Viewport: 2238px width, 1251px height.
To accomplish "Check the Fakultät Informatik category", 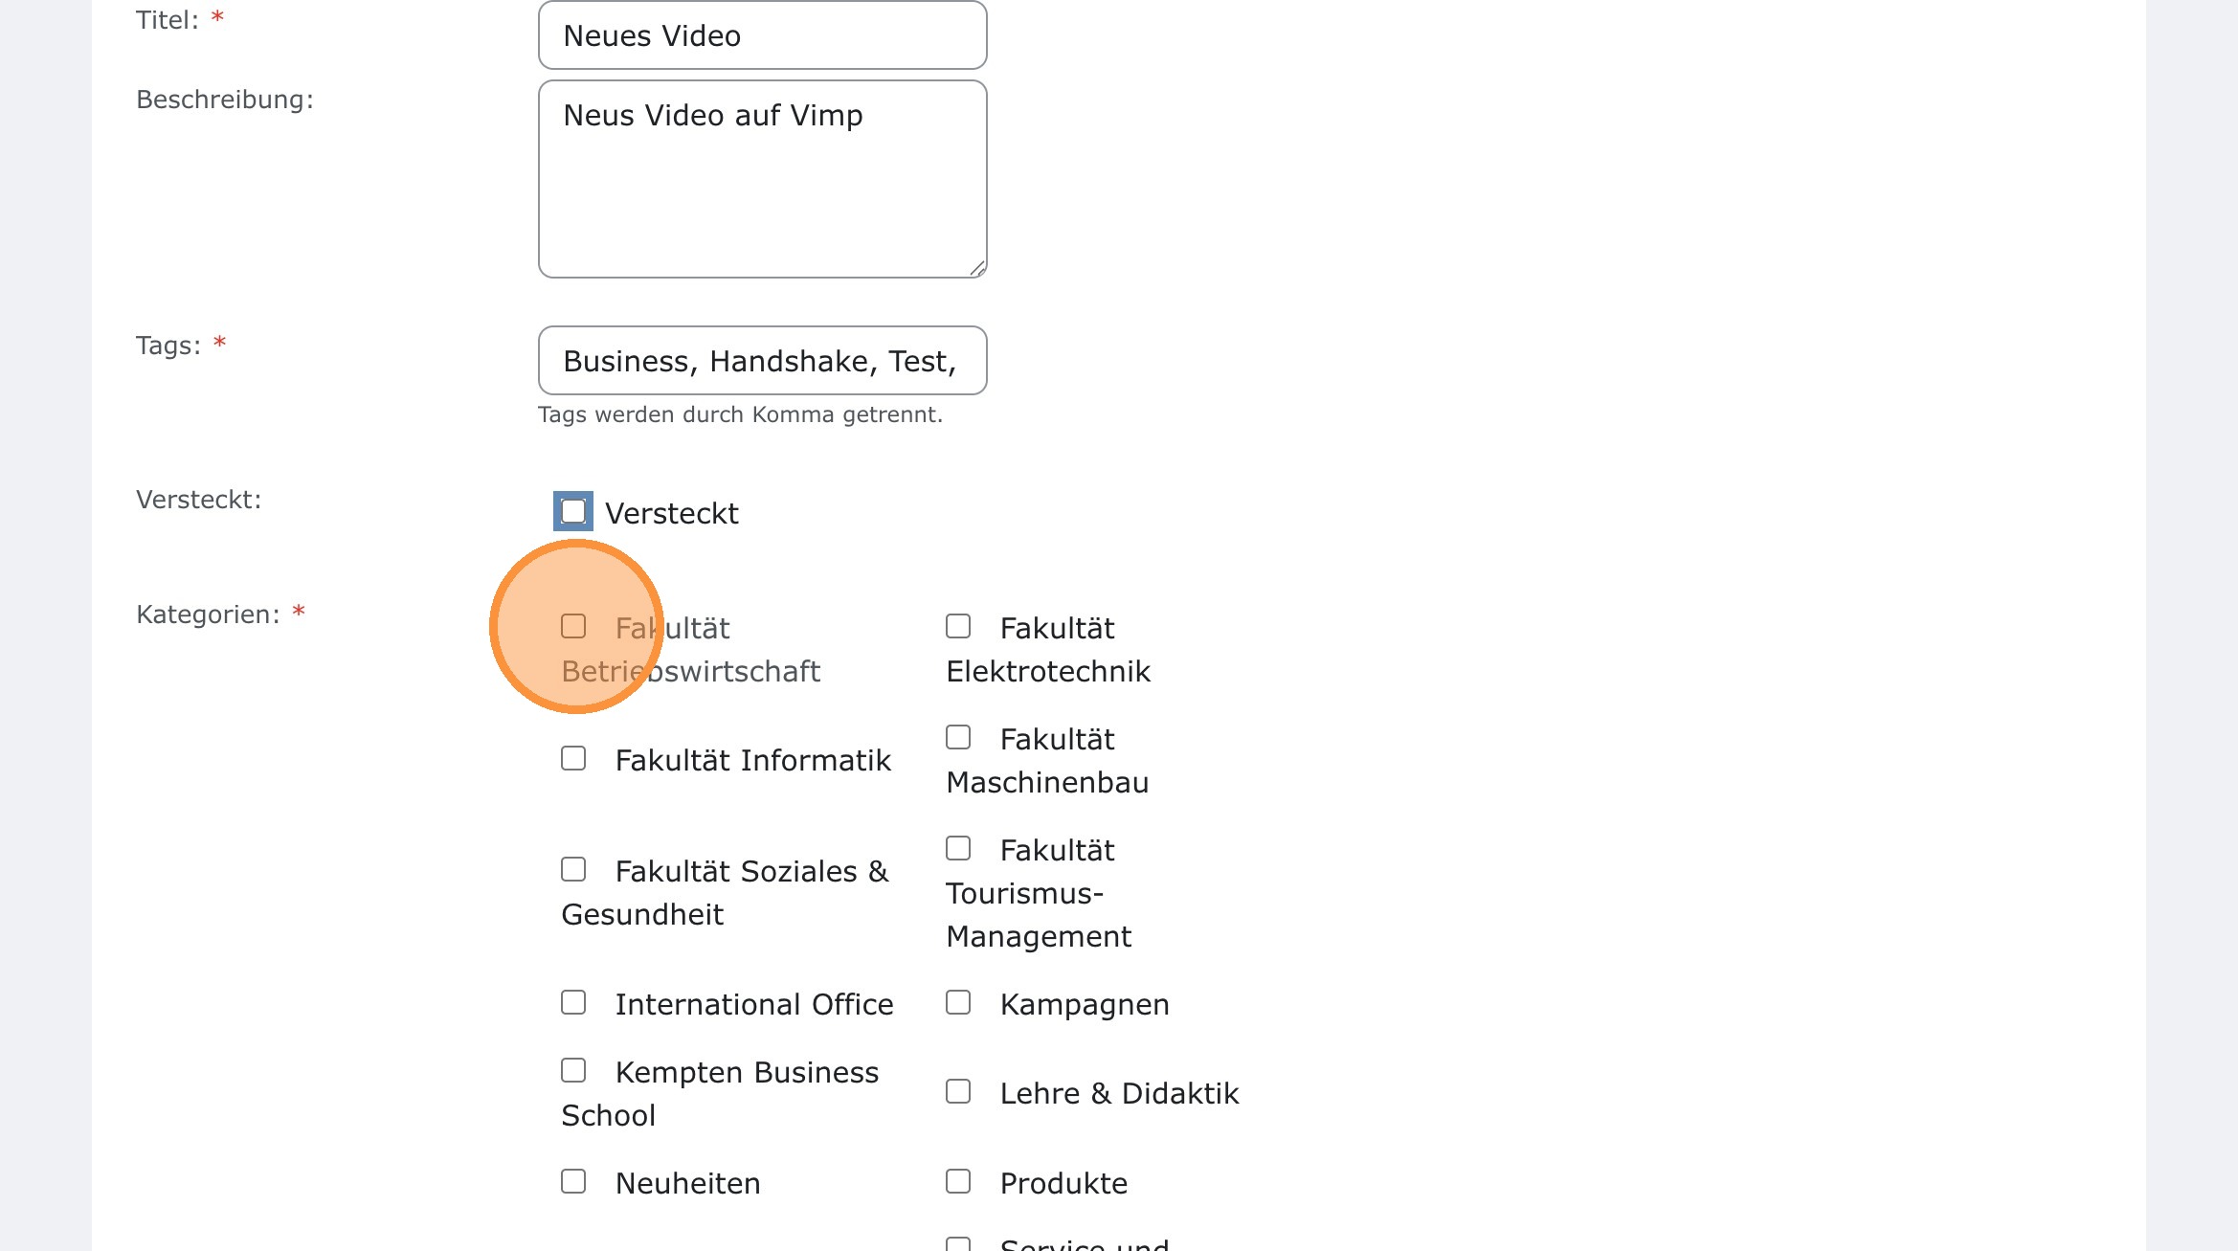I will (x=573, y=758).
